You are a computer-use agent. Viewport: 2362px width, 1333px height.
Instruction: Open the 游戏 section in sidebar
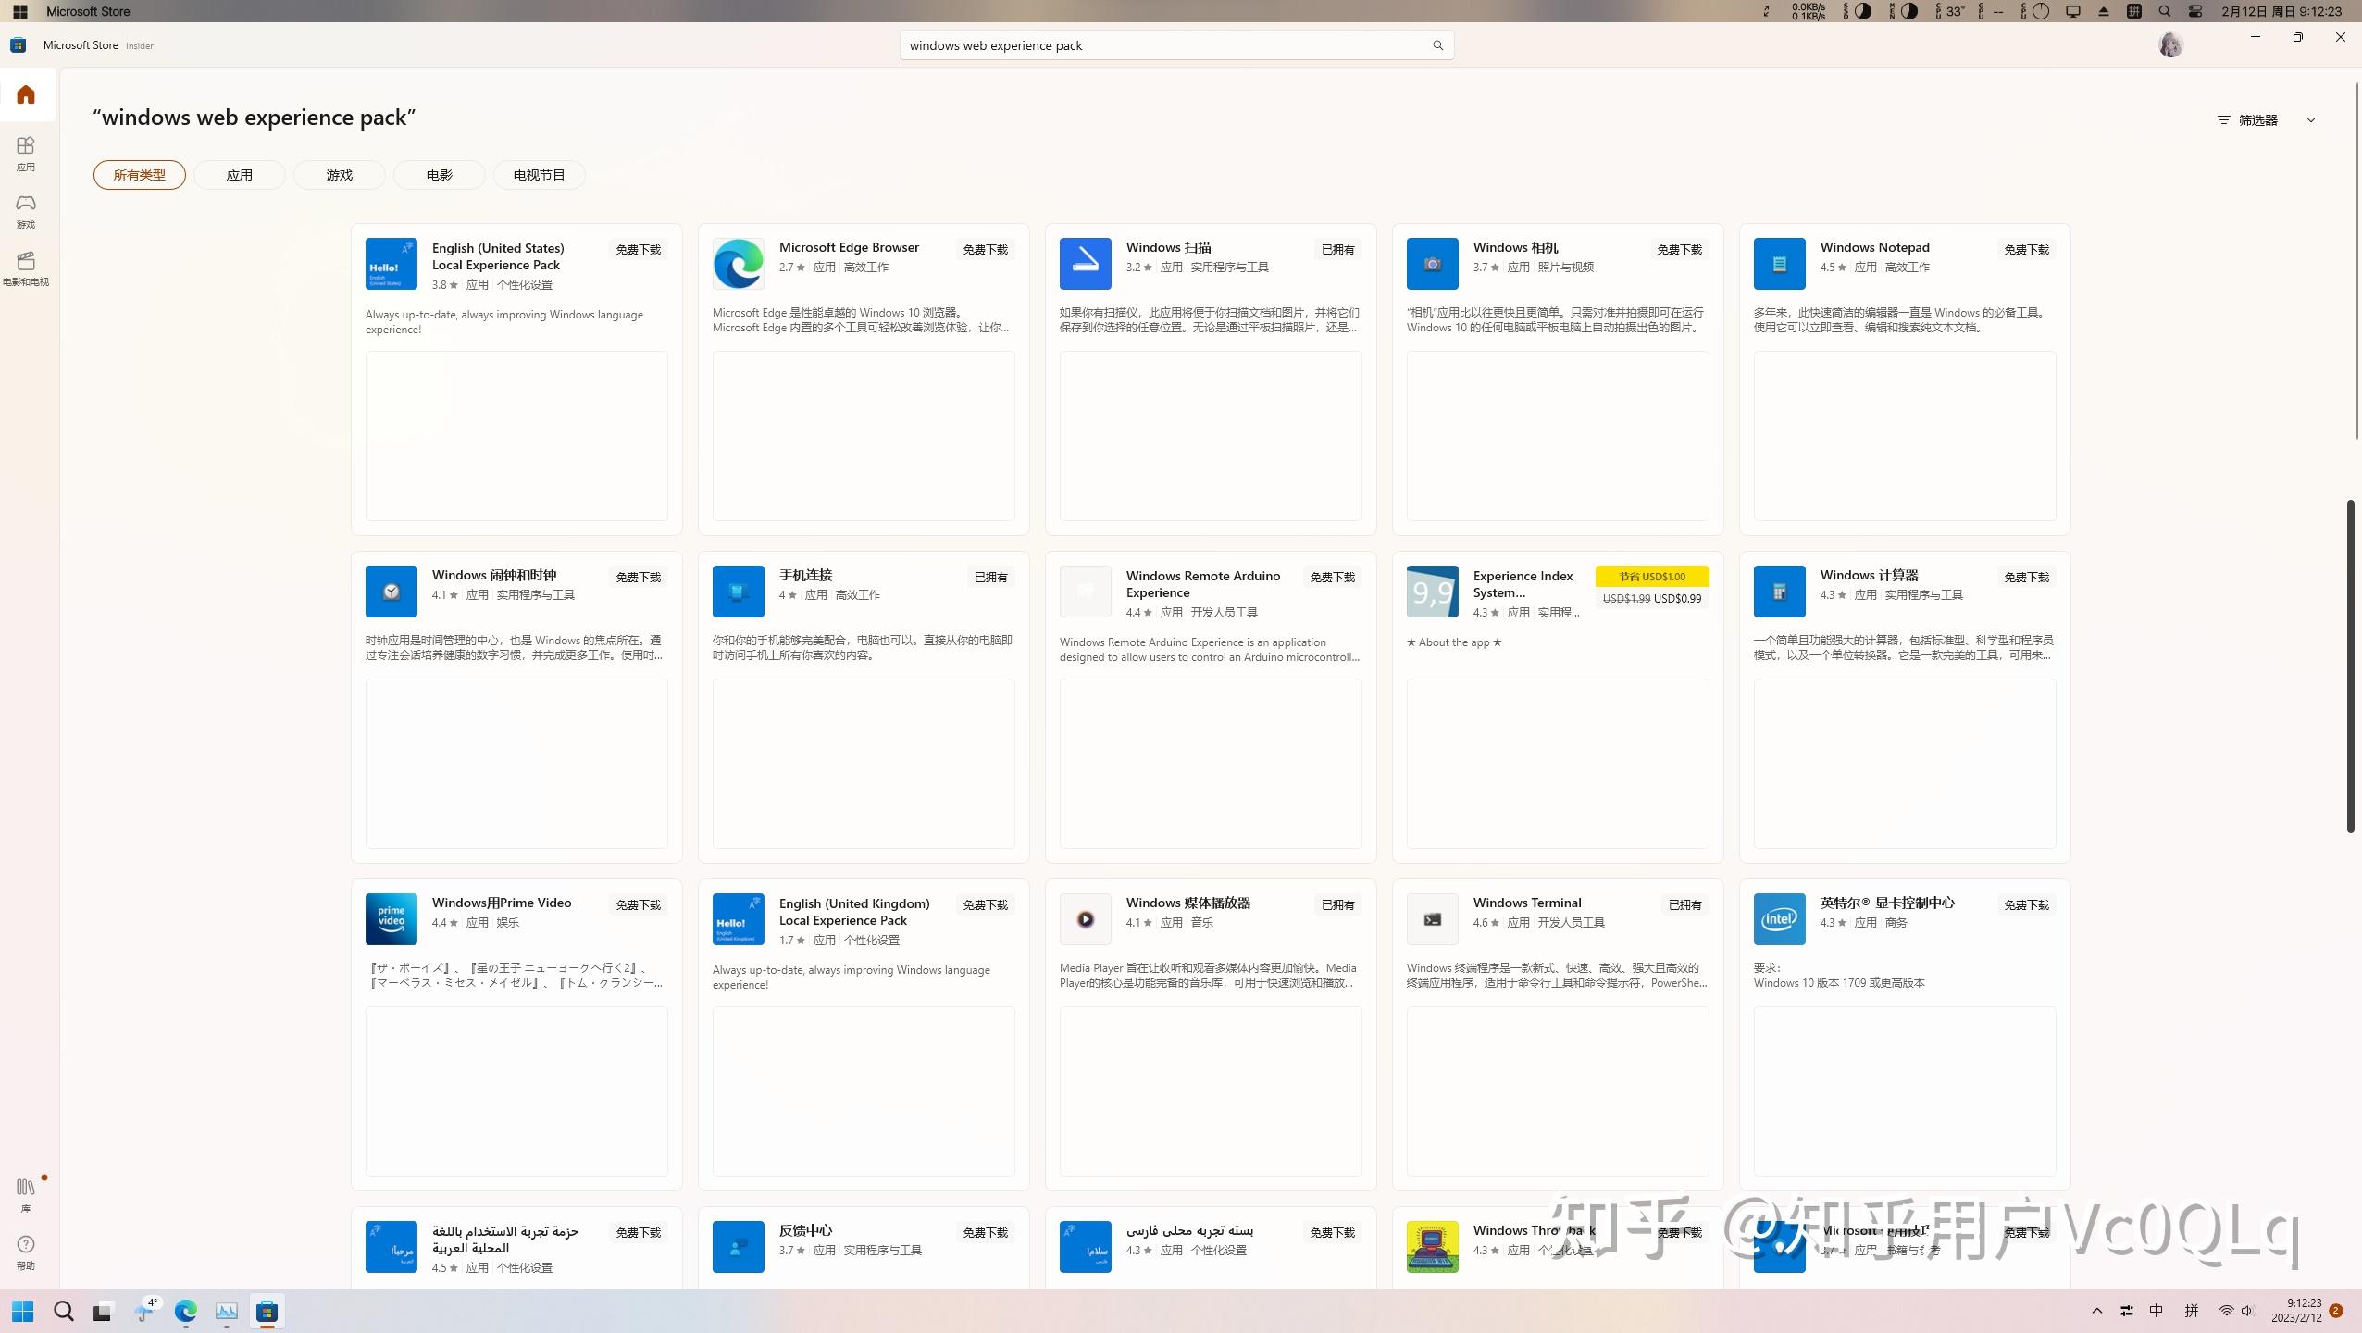[x=26, y=211]
